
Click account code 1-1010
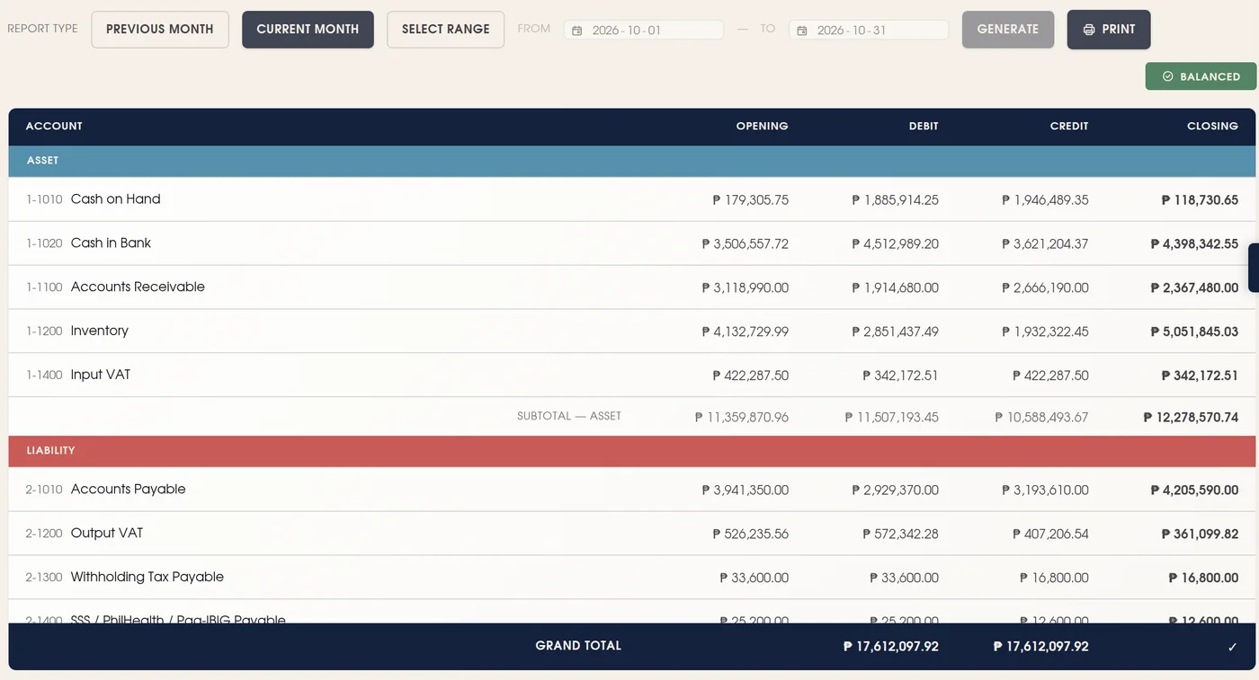(x=44, y=200)
